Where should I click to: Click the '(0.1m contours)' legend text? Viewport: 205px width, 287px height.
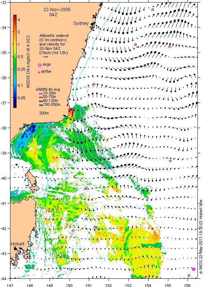tap(53, 40)
